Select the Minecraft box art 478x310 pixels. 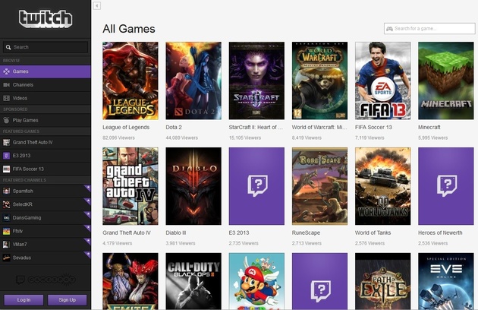tap(446, 81)
